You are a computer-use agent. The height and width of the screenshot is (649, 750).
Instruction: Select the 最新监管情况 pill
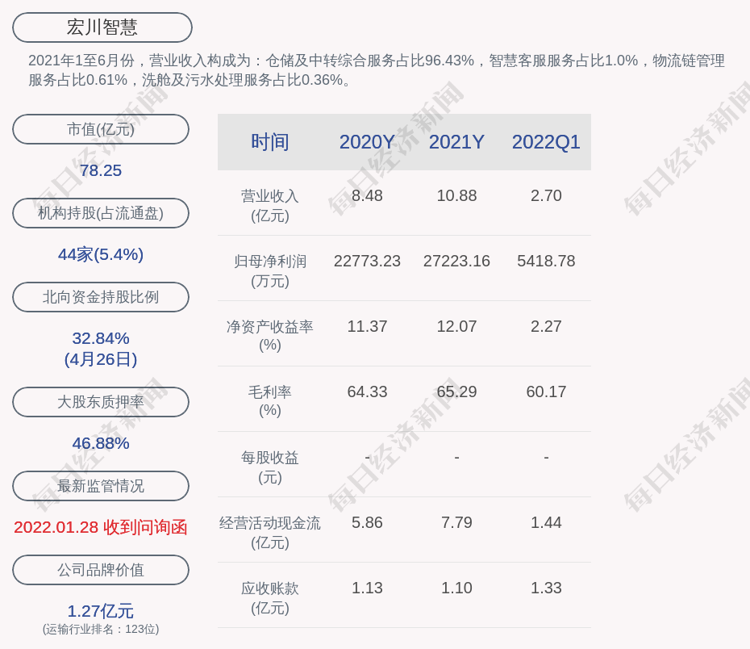point(101,486)
